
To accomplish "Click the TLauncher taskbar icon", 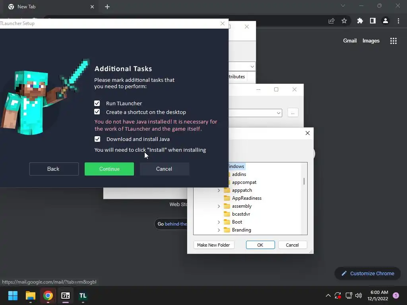I will tap(83, 295).
